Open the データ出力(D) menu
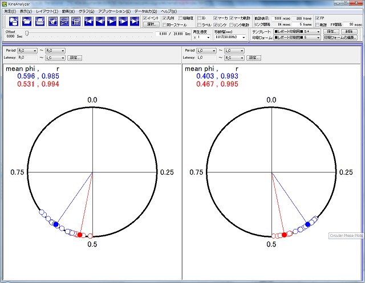The height and width of the screenshot is (283, 365). [x=146, y=11]
